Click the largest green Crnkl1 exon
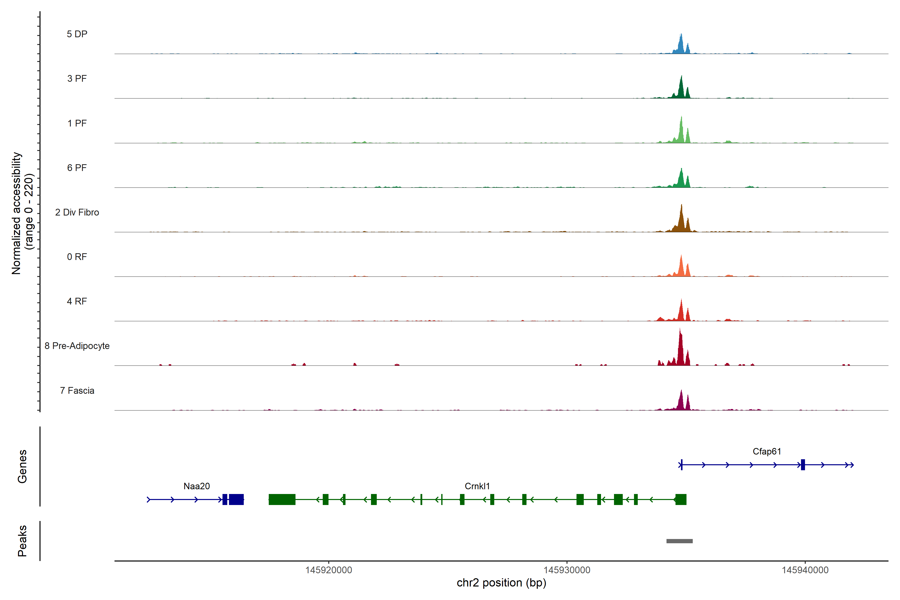The width and height of the screenshot is (900, 600). pos(282,499)
